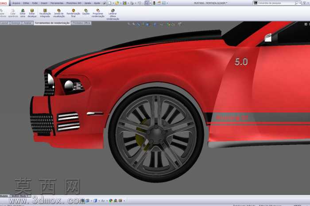Click the New document icon
The height and width of the screenshot is (206, 310).
[x=110, y=3]
